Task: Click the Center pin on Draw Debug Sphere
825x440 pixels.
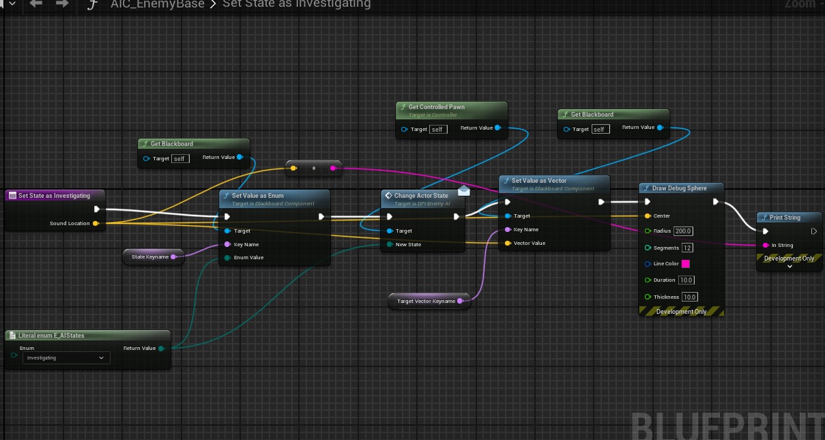Action: [x=648, y=216]
